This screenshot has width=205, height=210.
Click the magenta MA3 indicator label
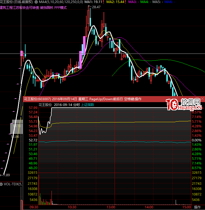(133, 2)
